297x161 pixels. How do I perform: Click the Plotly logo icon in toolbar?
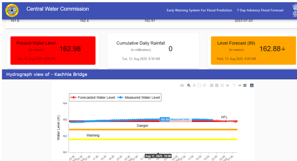point(252,85)
